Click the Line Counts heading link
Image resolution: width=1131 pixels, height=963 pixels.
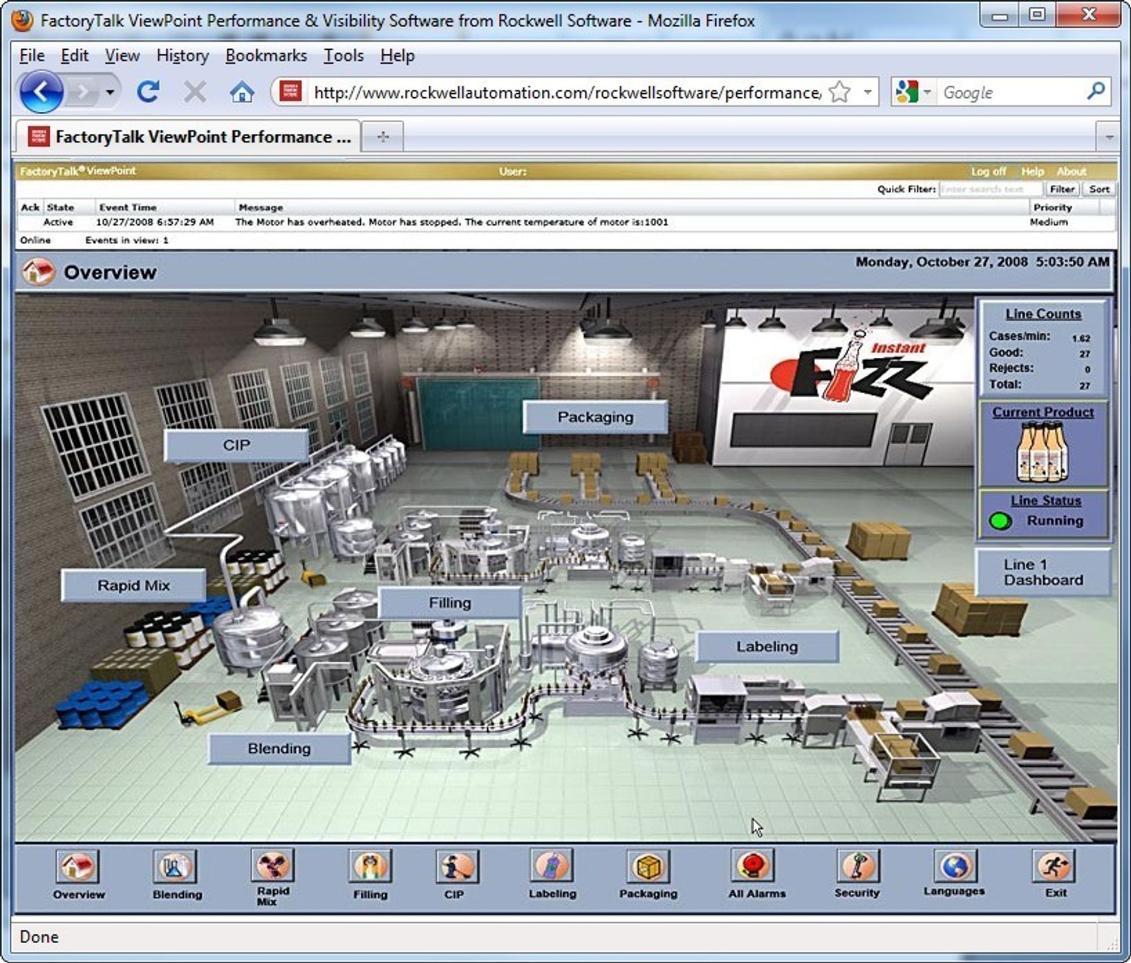(1043, 314)
